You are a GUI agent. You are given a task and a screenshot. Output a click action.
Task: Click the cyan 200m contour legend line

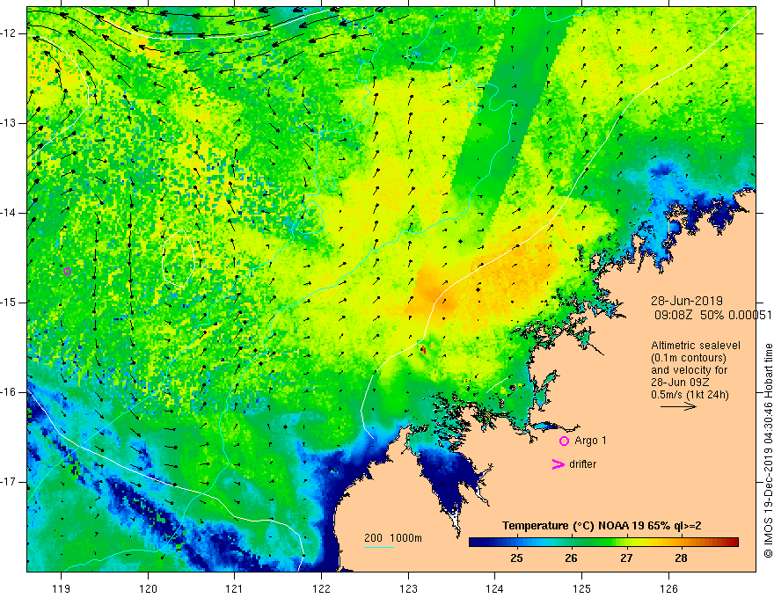(x=378, y=547)
